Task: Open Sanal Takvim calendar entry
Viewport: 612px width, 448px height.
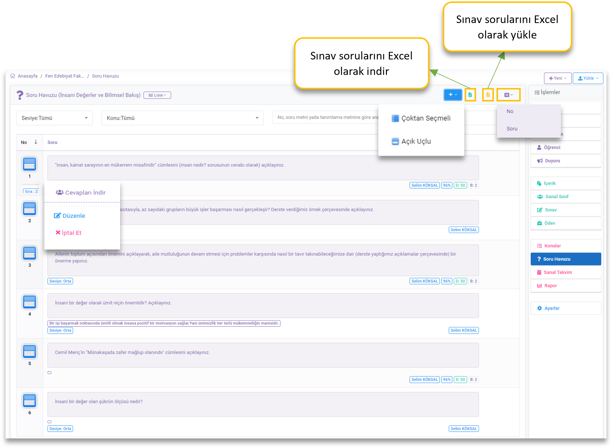Action: [x=557, y=272]
